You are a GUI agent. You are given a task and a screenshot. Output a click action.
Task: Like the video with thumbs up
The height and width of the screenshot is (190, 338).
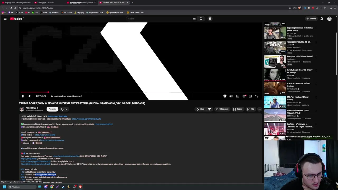tap(200, 109)
